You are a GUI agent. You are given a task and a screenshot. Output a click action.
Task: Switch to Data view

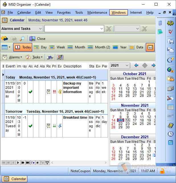[136, 47]
